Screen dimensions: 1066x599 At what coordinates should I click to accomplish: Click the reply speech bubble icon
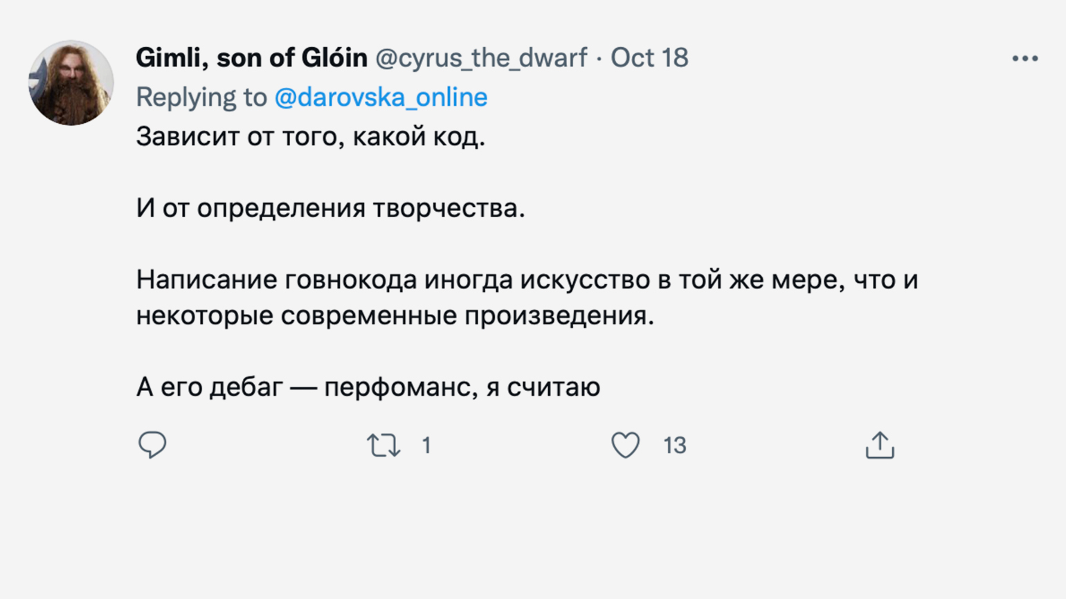[x=152, y=445]
